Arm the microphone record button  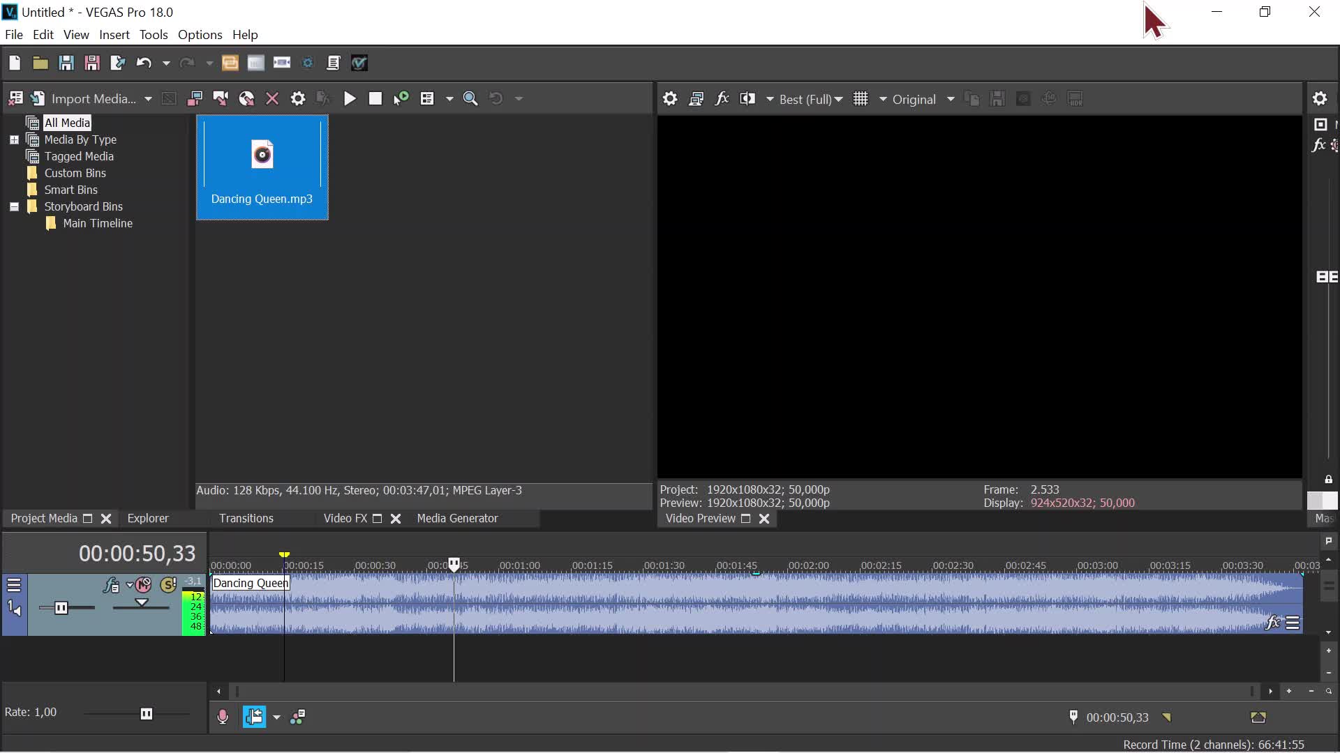pos(223,717)
